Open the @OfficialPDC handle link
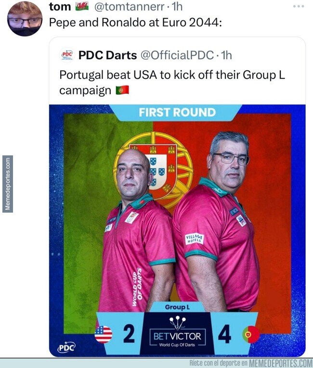313x368 pixels. click(x=177, y=55)
